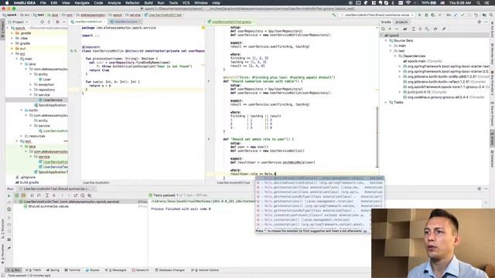Switch to UserServiceKotlin.kt editor tab
Viewport: 495px width, 278px height.
88,22
